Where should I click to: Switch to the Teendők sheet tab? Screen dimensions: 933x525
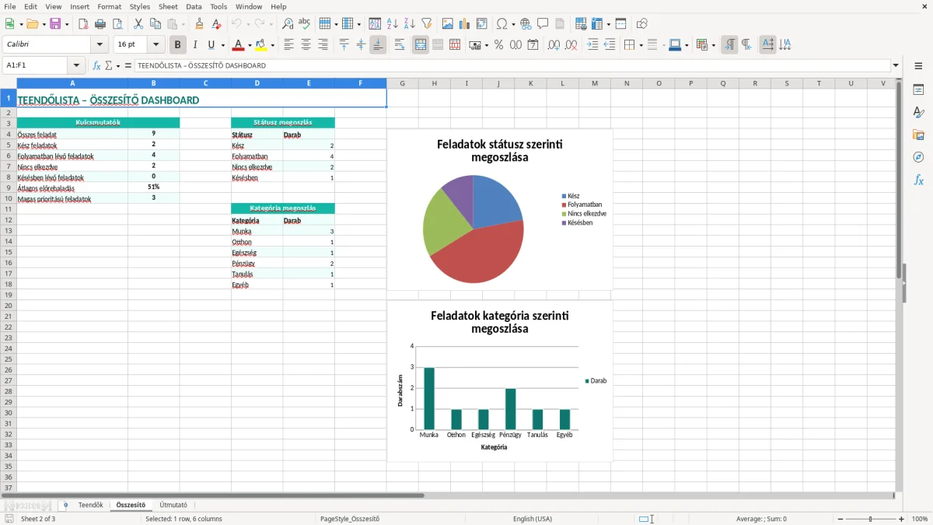(x=90, y=506)
